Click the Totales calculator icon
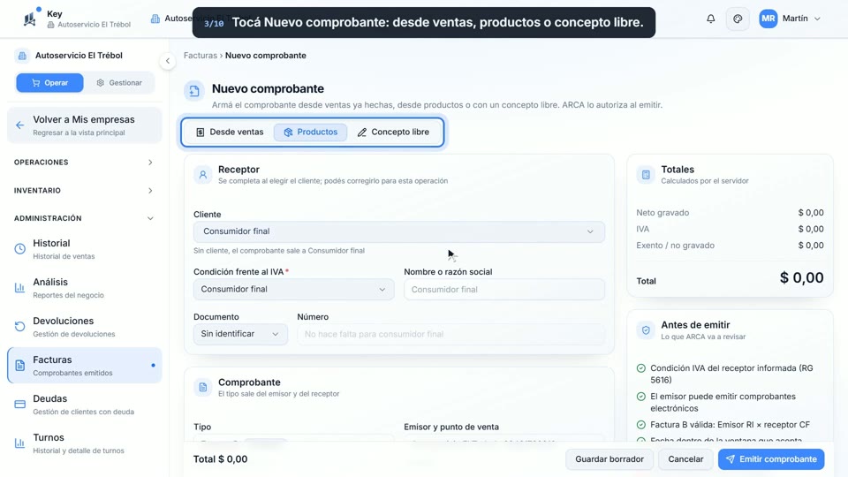The width and height of the screenshot is (848, 477). click(x=646, y=175)
